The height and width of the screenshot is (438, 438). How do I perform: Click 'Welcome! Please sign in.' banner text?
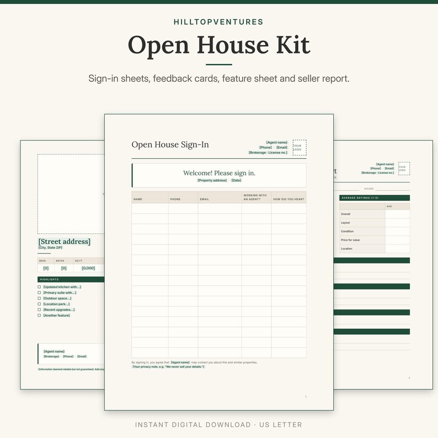[220, 173]
